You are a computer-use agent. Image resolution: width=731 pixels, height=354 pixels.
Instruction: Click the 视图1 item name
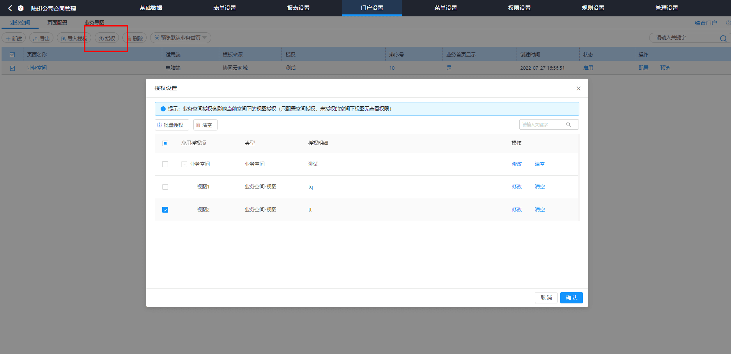[203, 187]
